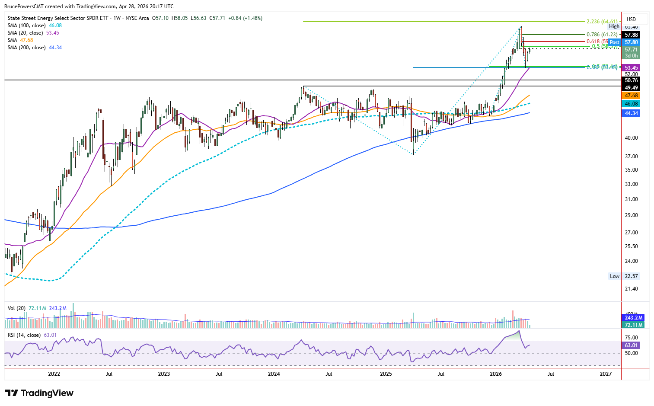The width and height of the screenshot is (654, 406).
Task: Click 2027 on the time axis
Action: click(606, 374)
